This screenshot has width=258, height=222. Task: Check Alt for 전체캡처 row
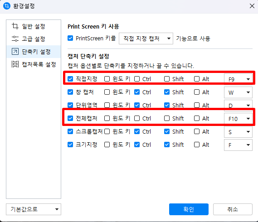point(197,118)
